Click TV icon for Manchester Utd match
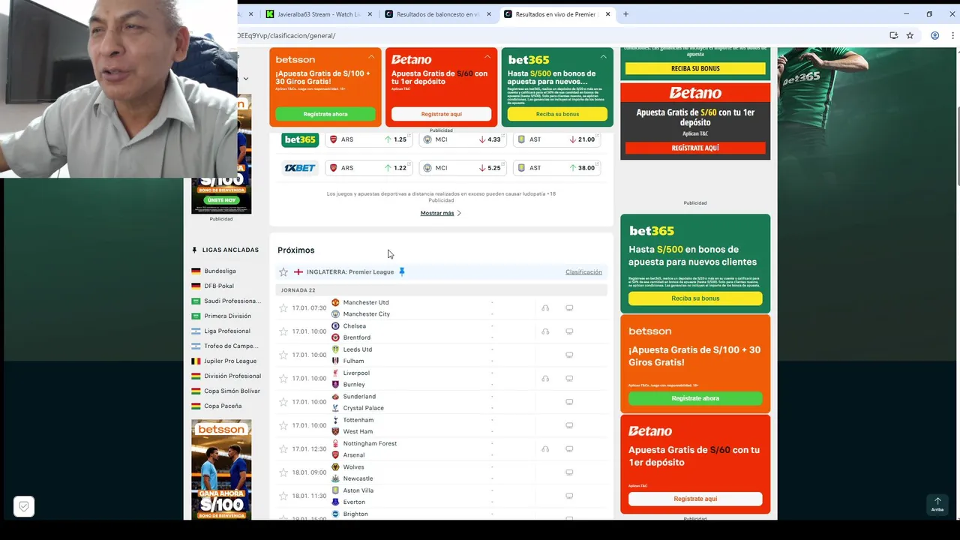The height and width of the screenshot is (540, 960). [x=569, y=308]
